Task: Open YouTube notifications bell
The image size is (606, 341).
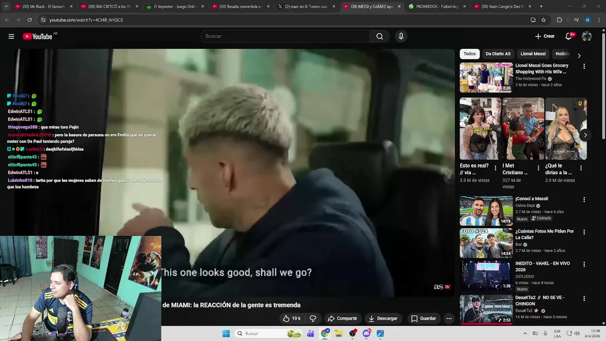Action: 569,36
